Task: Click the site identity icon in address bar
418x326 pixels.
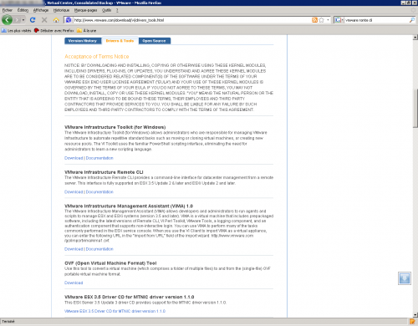Action: (69, 20)
